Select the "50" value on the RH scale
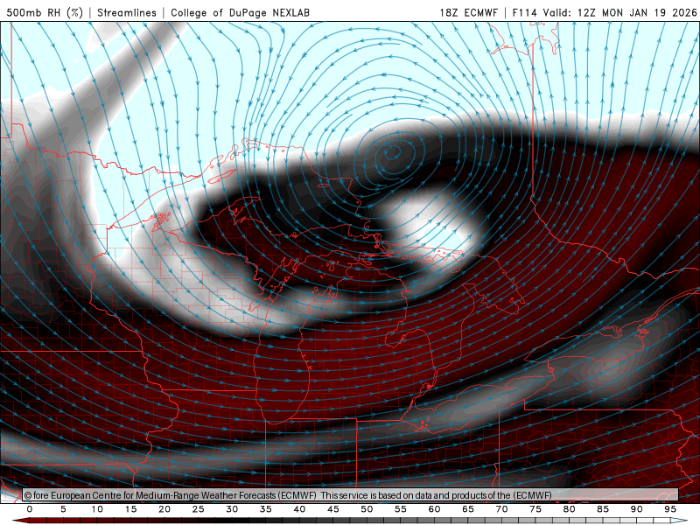Viewport: 700px width, 525px height. (367, 509)
